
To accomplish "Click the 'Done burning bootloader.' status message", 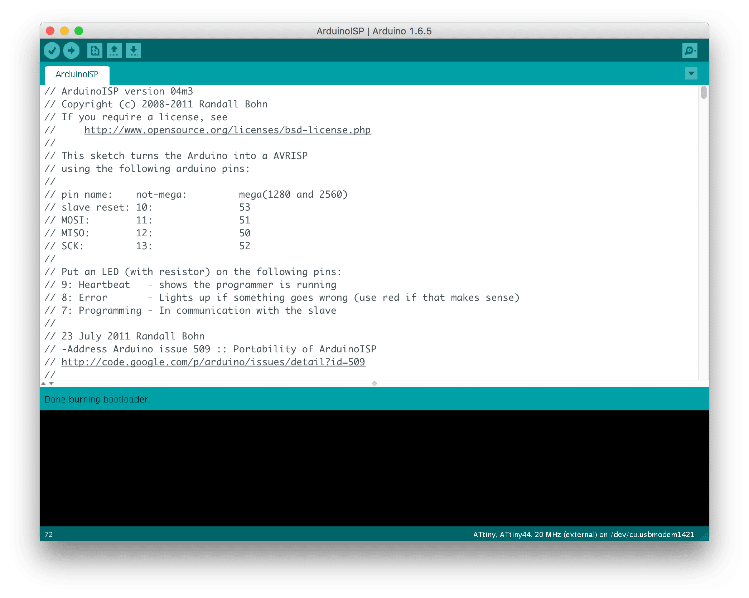I will pyautogui.click(x=97, y=399).
